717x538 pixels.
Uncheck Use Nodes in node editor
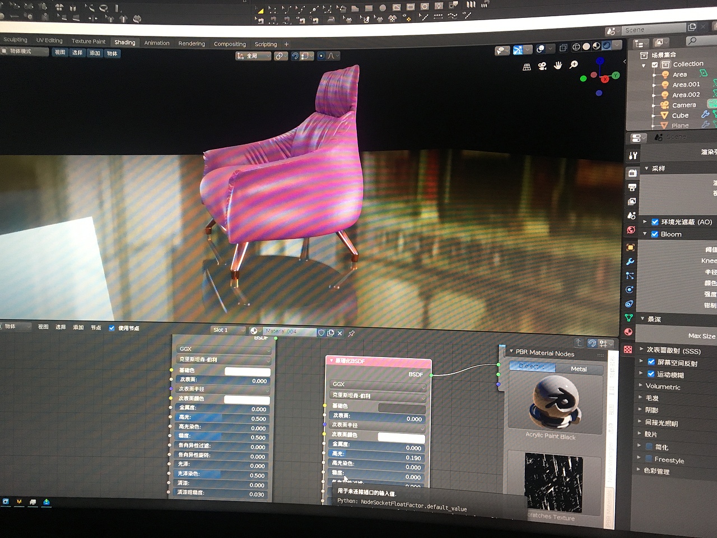tap(111, 328)
